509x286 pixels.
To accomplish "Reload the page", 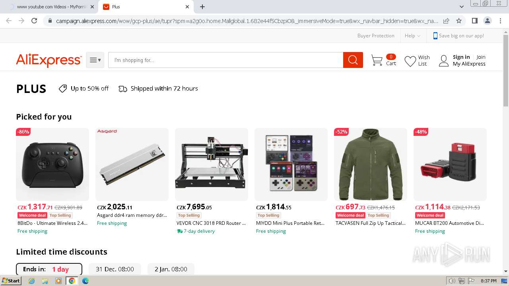I will click(x=34, y=21).
